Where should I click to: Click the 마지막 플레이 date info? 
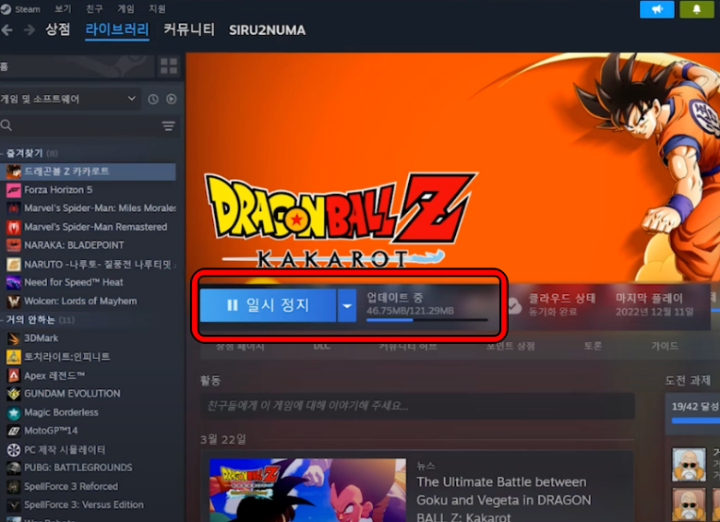point(654,305)
